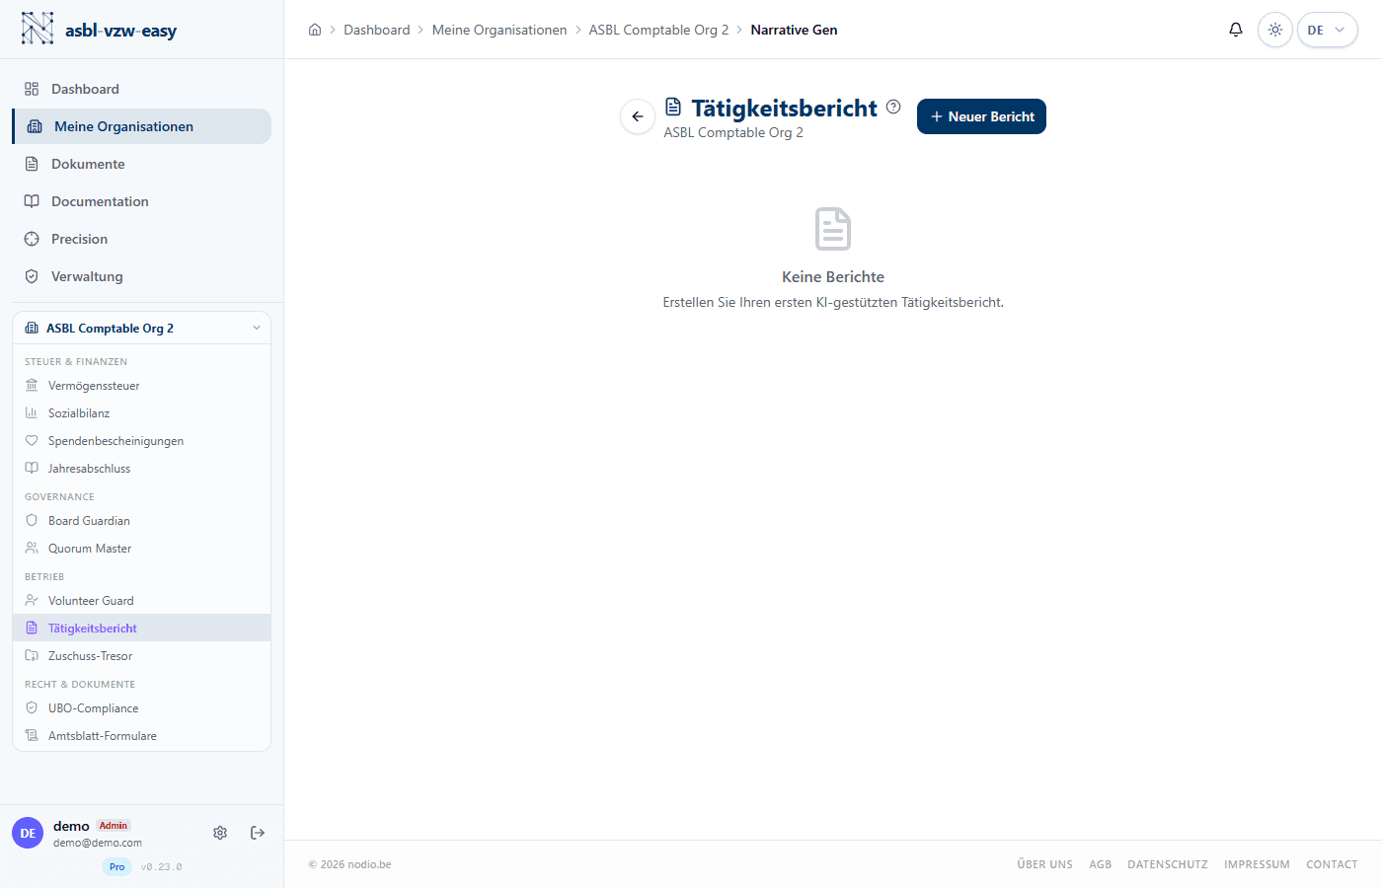Viewport: 1382px width, 888px height.
Task: Click ASBL Comptable Org 2 breadcrumb
Action: 658,30
